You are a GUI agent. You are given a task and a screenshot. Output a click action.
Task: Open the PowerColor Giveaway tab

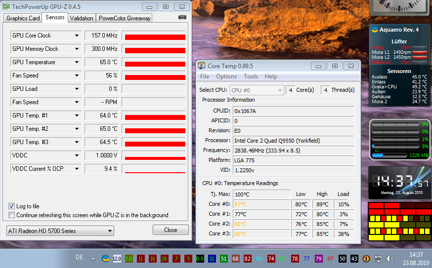(125, 18)
